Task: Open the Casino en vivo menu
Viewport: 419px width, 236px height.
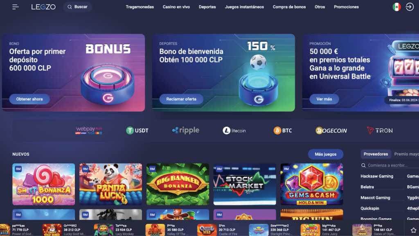Action: click(176, 7)
